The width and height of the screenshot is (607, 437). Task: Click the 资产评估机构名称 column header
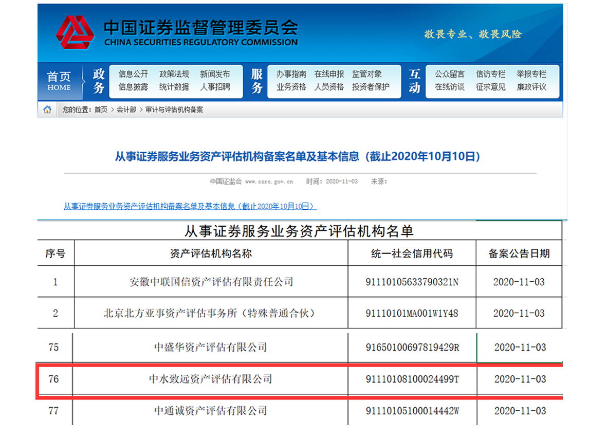click(x=211, y=253)
